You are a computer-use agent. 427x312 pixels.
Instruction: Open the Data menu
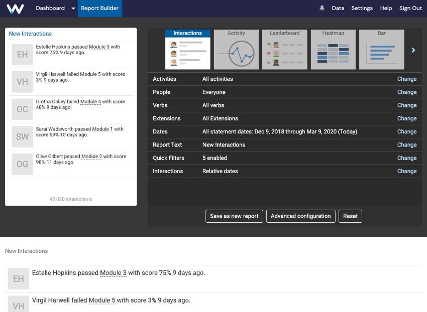(x=338, y=8)
